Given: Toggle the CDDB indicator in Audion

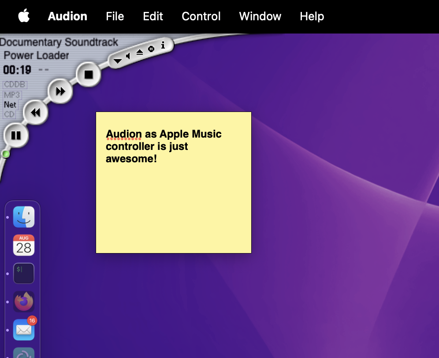Looking at the screenshot, I should pos(15,85).
